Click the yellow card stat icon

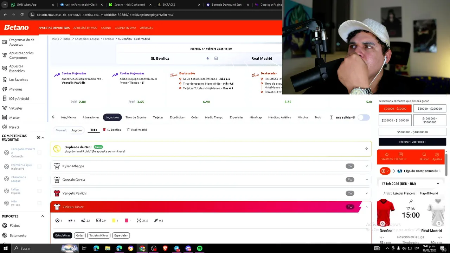point(114,221)
